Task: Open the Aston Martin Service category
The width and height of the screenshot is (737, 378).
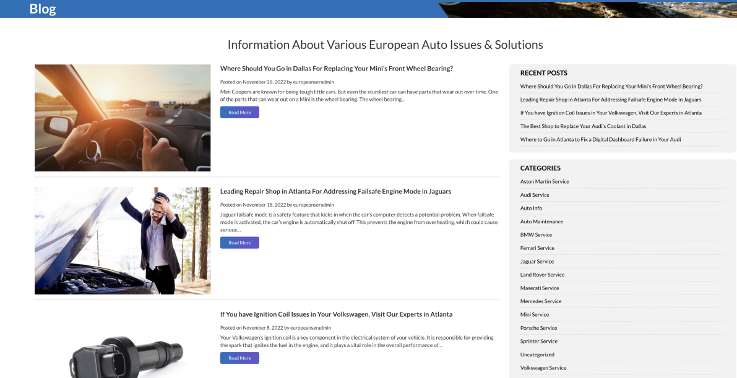Action: [x=545, y=182]
